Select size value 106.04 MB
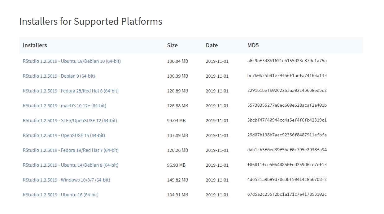This screenshot has width=384, height=214. click(177, 61)
